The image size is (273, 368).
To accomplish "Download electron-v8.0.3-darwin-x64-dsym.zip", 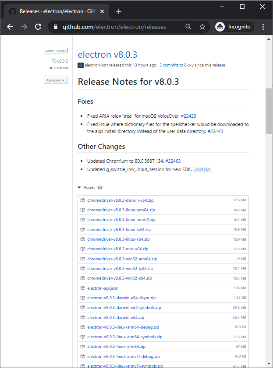I will [121, 298].
